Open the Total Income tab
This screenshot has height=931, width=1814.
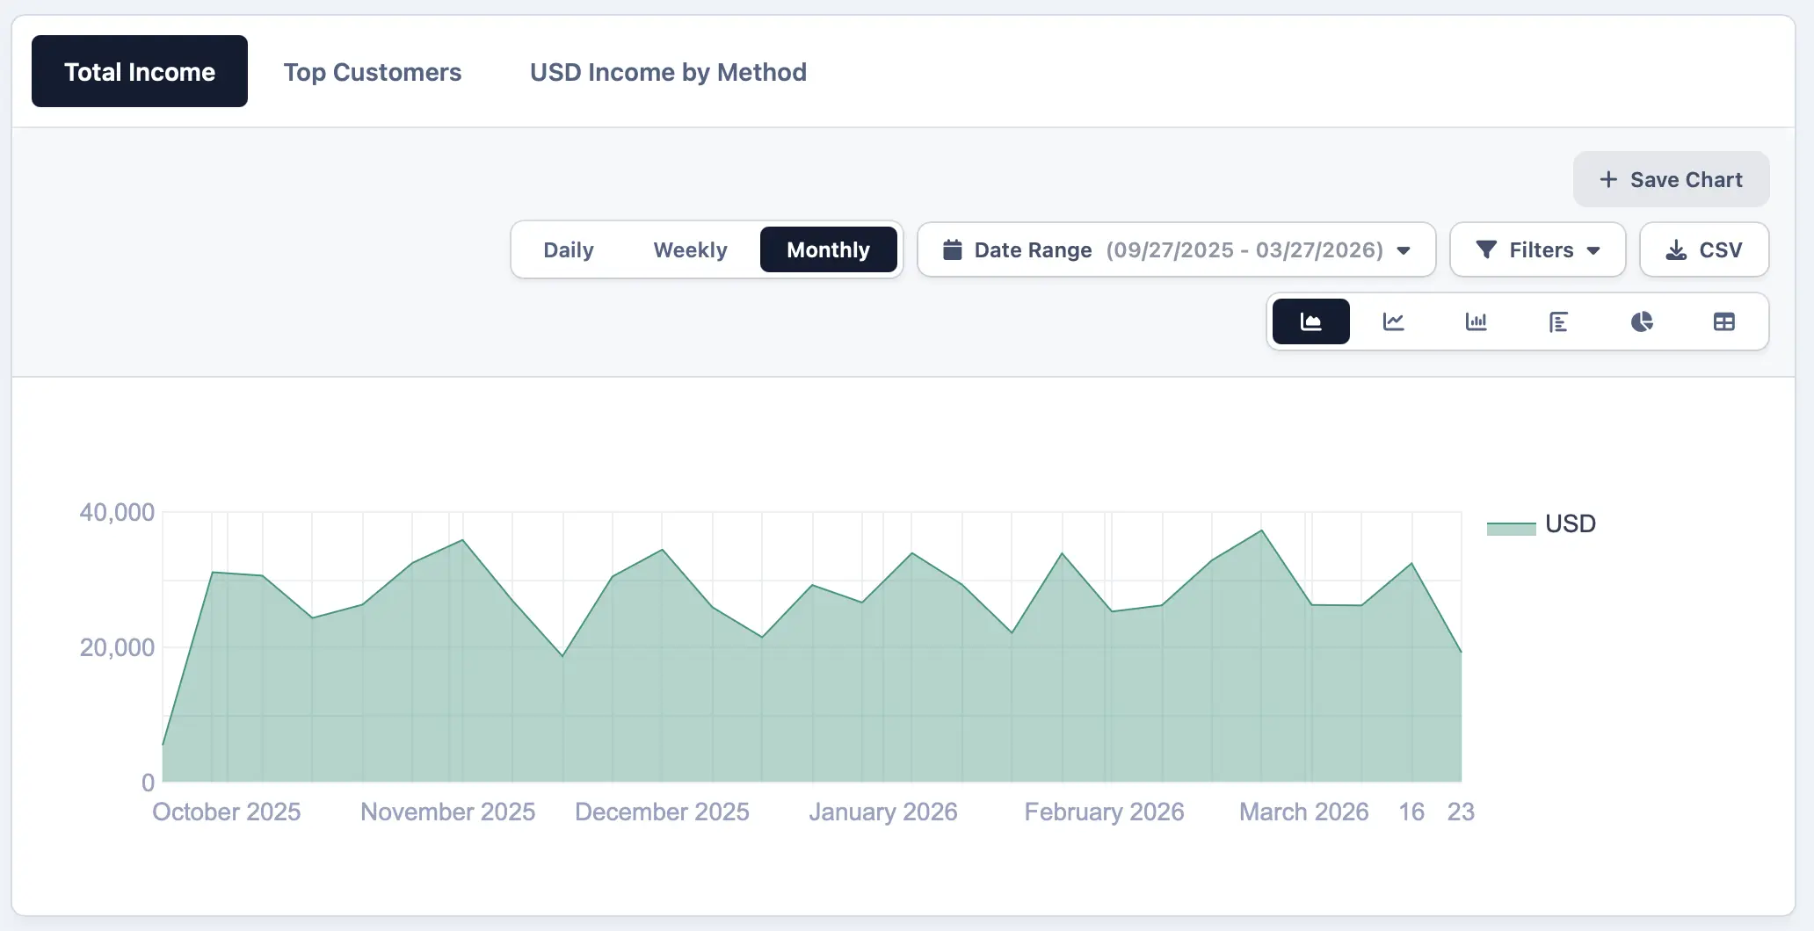pyautogui.click(x=140, y=71)
